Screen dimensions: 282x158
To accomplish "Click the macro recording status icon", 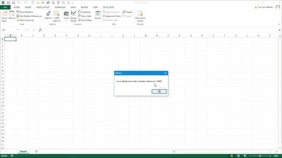I will [12, 156].
